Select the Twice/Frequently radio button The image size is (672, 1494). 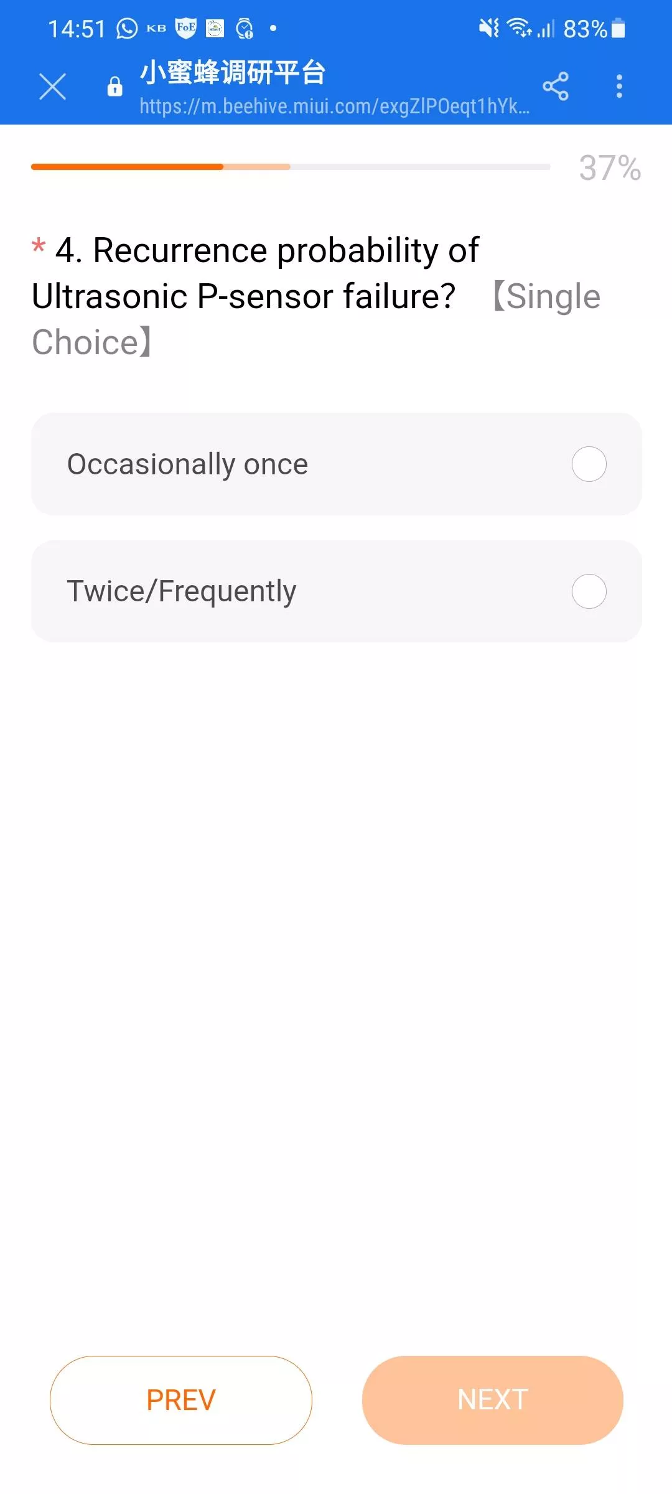[589, 591]
